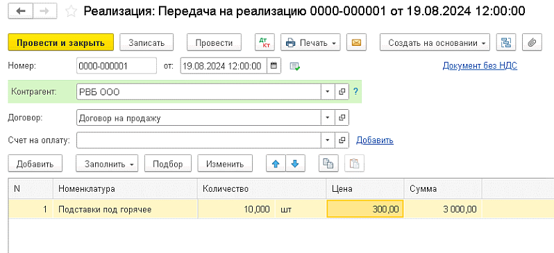Open document structure/related documents icon
Image resolution: width=554 pixels, height=253 pixels.
pyautogui.click(x=506, y=43)
